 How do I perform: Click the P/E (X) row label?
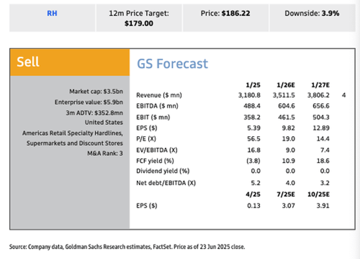pos(146,139)
